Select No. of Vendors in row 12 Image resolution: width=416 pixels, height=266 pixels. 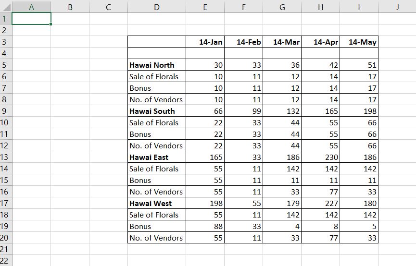click(157, 145)
